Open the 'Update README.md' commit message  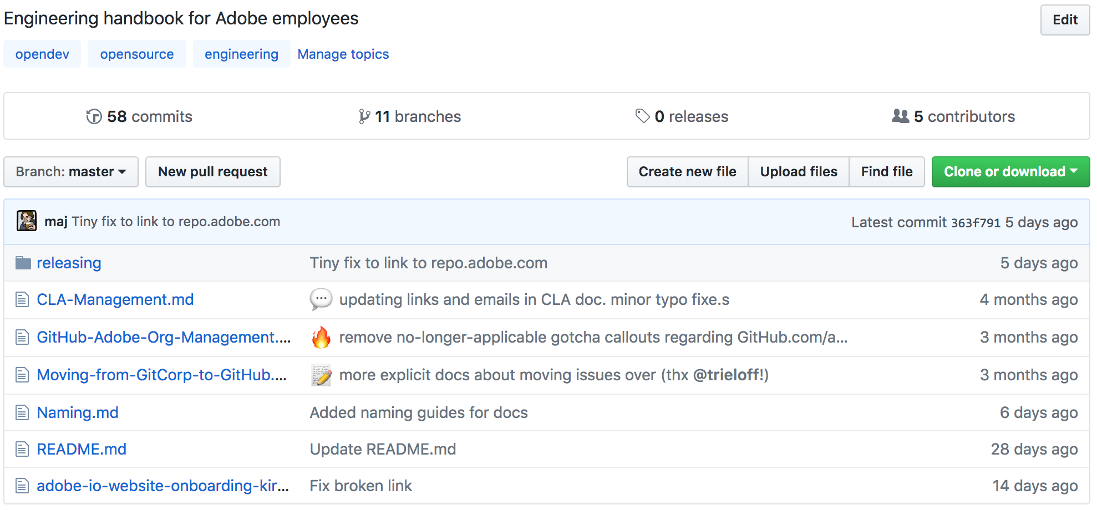pyautogui.click(x=383, y=449)
